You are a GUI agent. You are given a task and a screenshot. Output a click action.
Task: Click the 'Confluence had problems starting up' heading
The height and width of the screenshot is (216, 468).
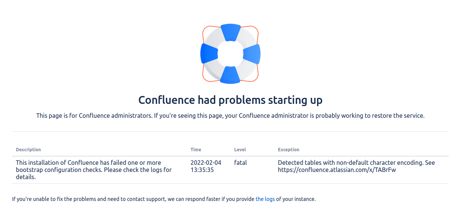point(230,100)
